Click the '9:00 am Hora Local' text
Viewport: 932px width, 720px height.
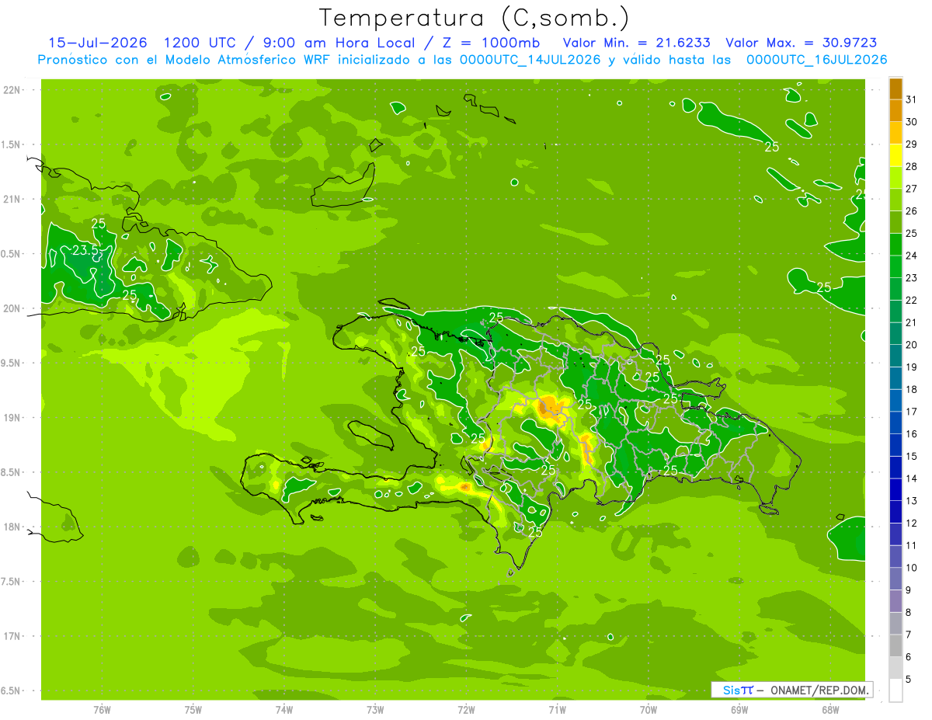pyautogui.click(x=337, y=43)
